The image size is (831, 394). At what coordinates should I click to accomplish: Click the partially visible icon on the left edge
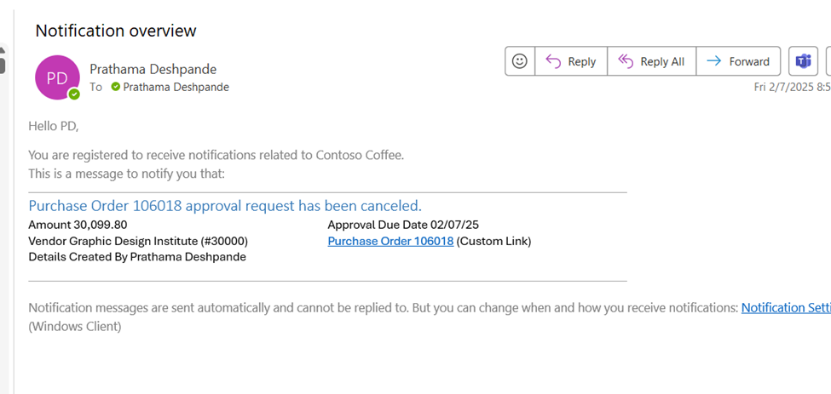(x=3, y=60)
